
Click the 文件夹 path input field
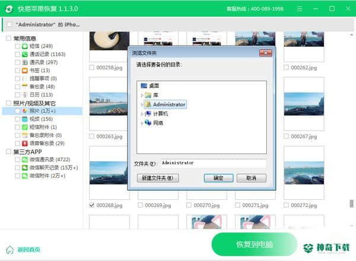click(x=214, y=163)
